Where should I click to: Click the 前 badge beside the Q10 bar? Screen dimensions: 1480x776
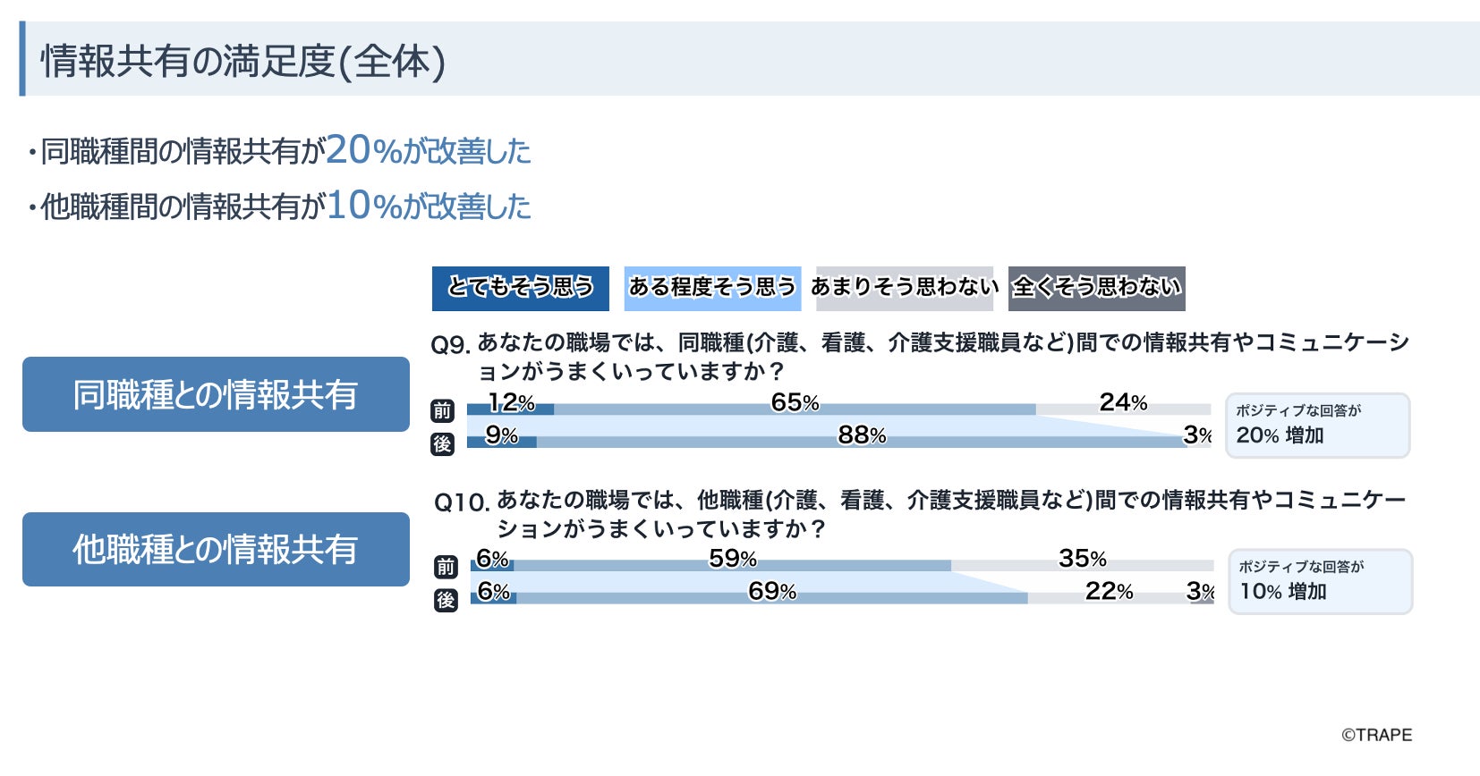coord(446,567)
